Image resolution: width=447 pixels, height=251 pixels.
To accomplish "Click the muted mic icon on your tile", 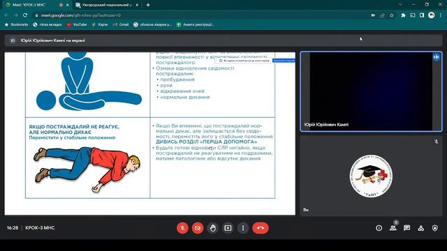I will pos(436,142).
